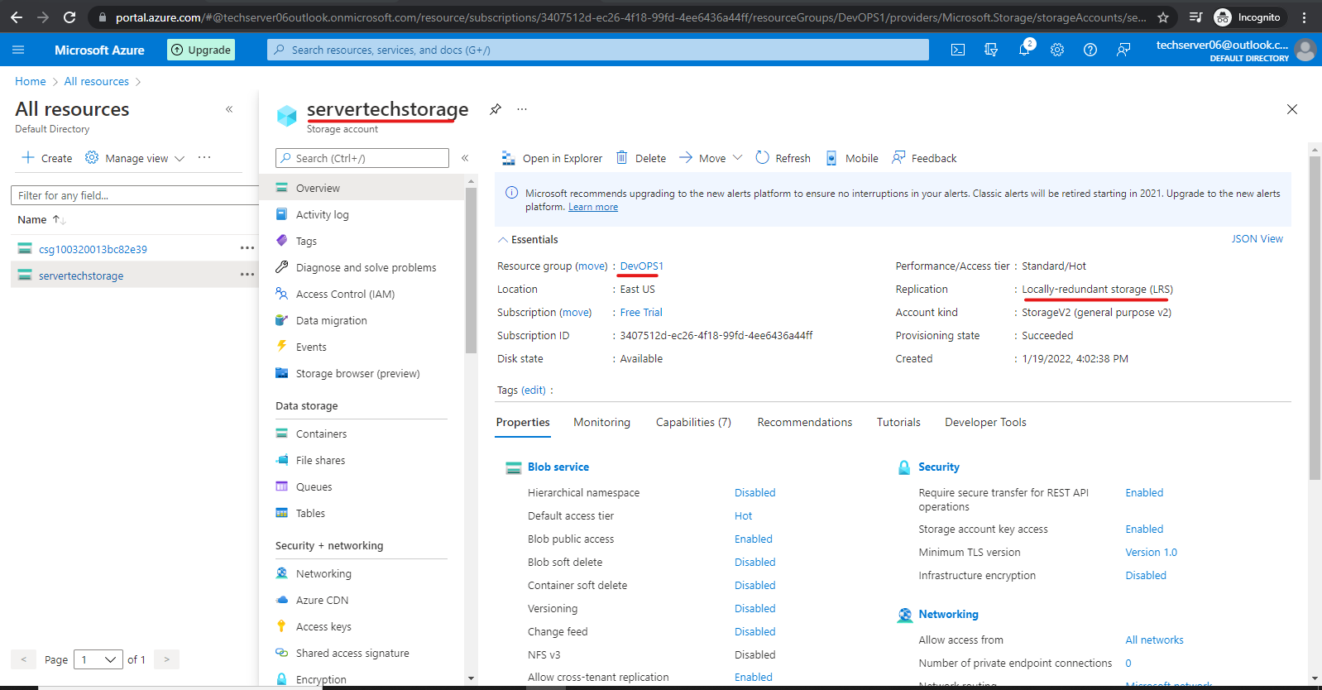Click Learn more in the alerts banner
Screen dimensions: 1322x690
593,207
